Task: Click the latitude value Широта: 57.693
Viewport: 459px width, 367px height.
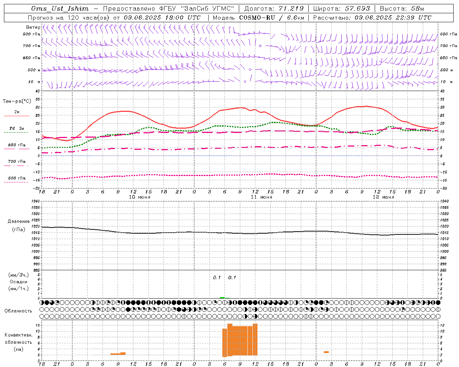Action: pyautogui.click(x=341, y=9)
